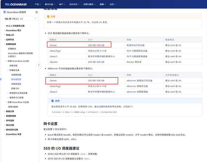Open the 准备服务器 page

point(16,75)
